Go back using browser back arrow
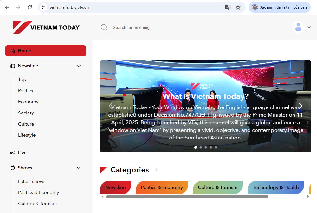317x213 pixels. click(x=7, y=7)
